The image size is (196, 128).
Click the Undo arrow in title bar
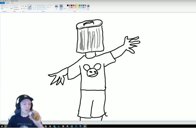coord(6,1)
